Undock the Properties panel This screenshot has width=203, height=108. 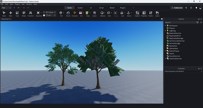199,69
